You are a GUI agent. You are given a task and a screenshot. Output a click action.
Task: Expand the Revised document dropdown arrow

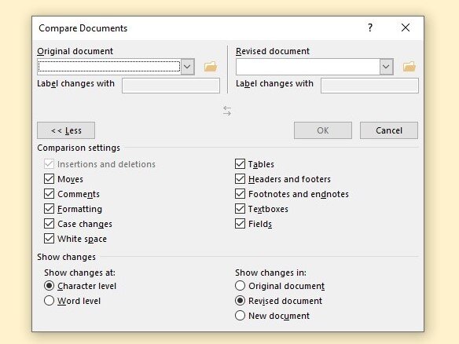[386, 67]
